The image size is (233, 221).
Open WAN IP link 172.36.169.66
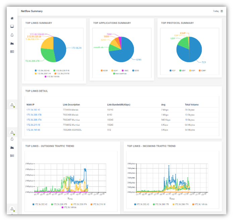pos(33,129)
